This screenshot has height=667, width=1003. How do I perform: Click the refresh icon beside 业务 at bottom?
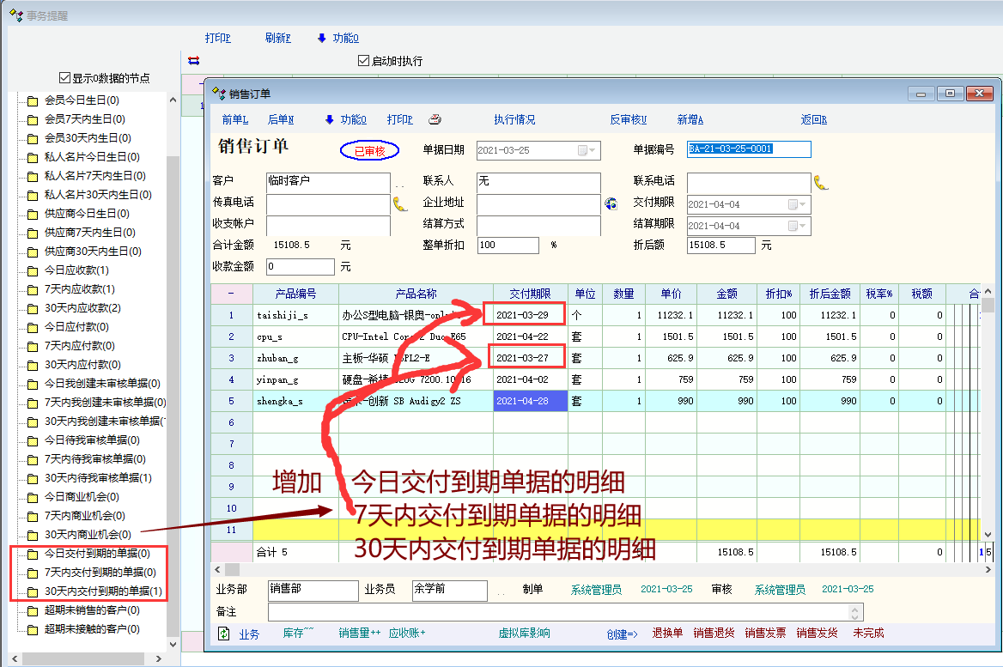click(x=224, y=634)
